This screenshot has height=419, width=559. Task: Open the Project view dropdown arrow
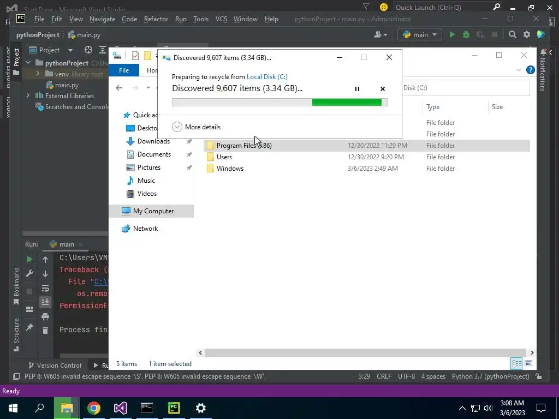70,50
